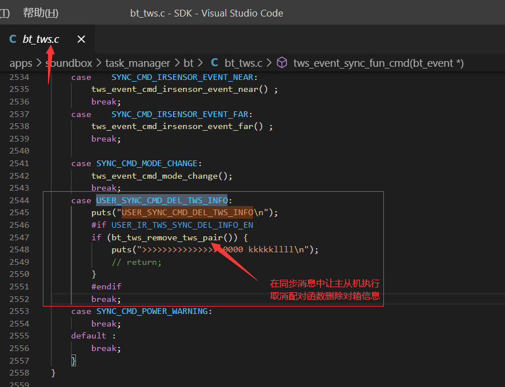Click the highlighted USER_SYNC_CMD_DEL_TWS_INFO case constant
Screen dimensions: 505x387
click(x=162, y=201)
